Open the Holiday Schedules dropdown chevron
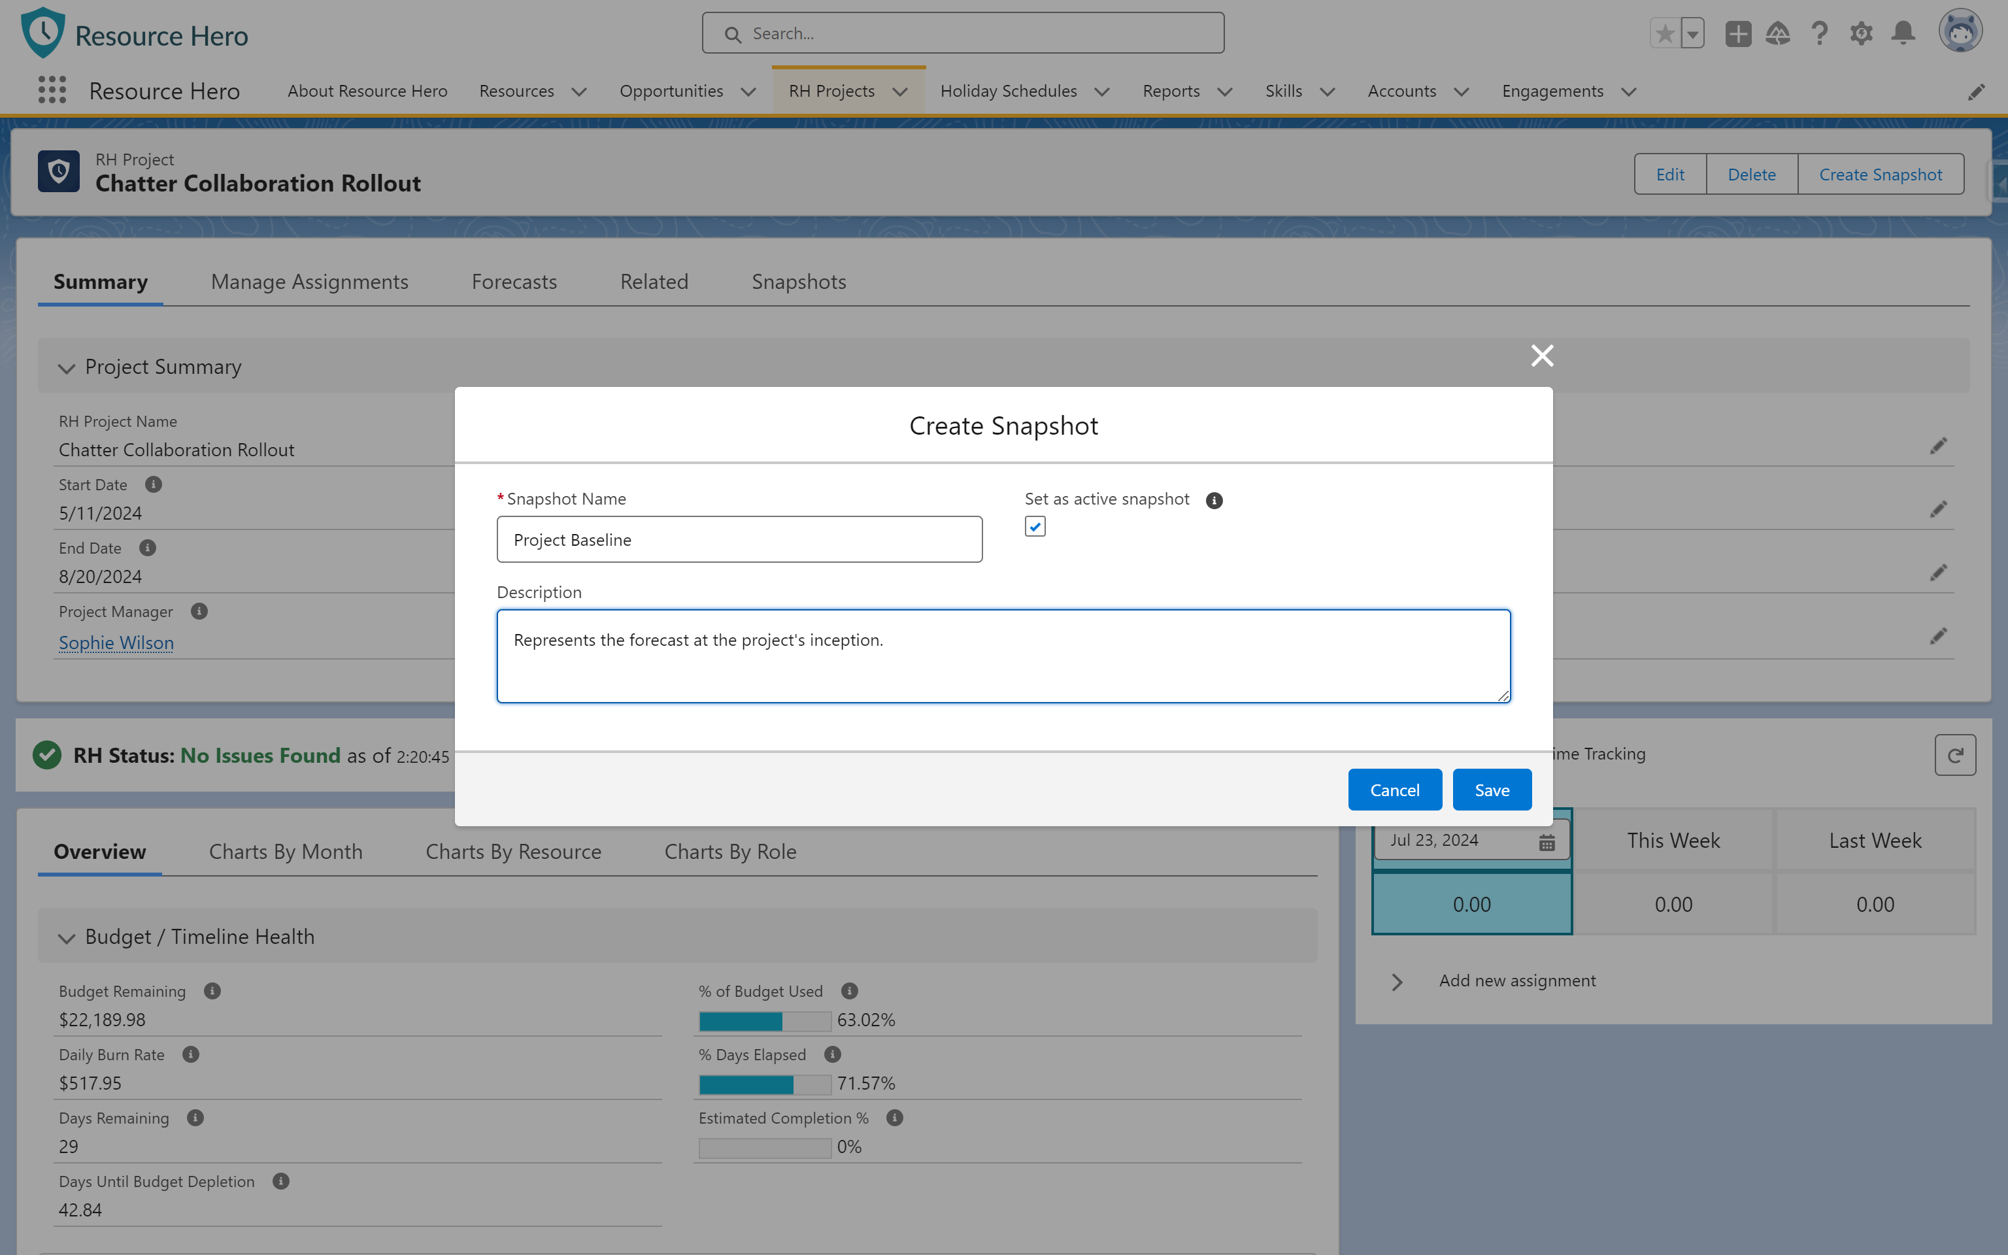Viewport: 2008px width, 1255px height. pyautogui.click(x=1102, y=92)
